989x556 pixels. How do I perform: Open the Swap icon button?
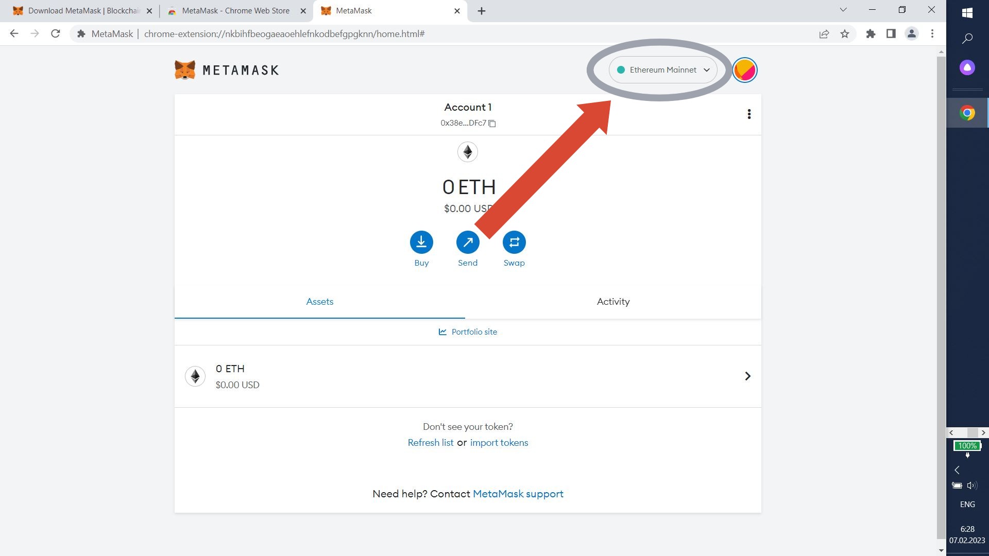point(514,242)
